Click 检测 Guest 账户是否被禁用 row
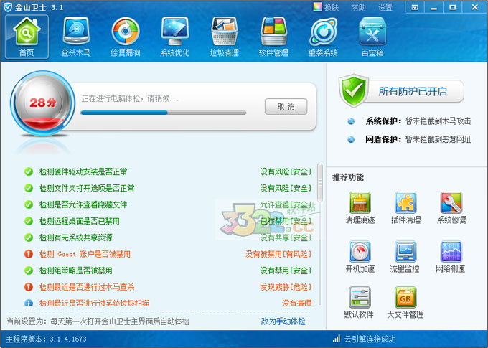This screenshot has width=488, height=348. (167, 254)
